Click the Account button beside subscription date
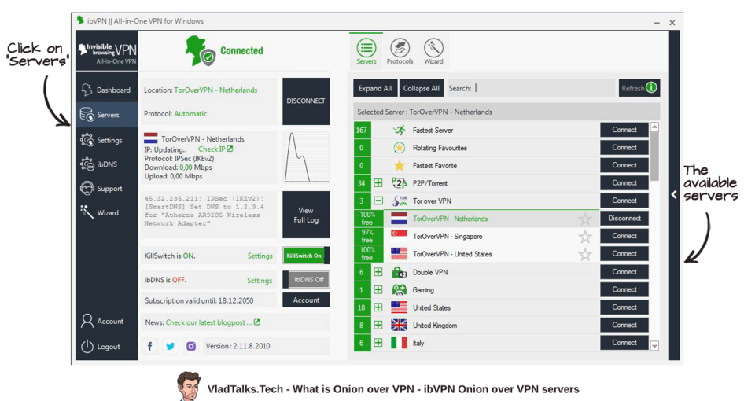 [306, 300]
